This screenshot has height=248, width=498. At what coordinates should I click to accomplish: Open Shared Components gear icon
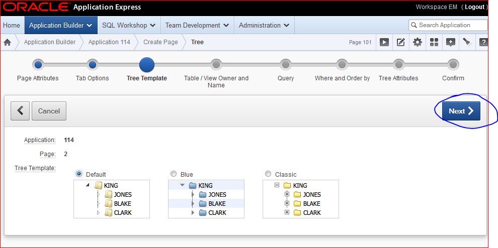[418, 42]
